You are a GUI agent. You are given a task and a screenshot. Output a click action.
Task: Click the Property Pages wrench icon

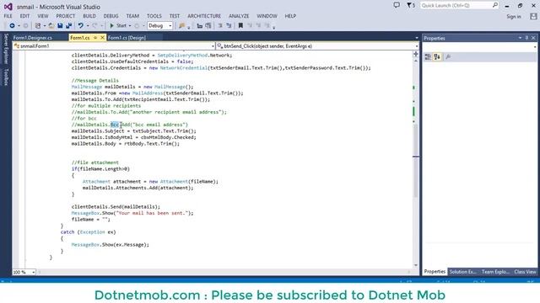point(448,57)
